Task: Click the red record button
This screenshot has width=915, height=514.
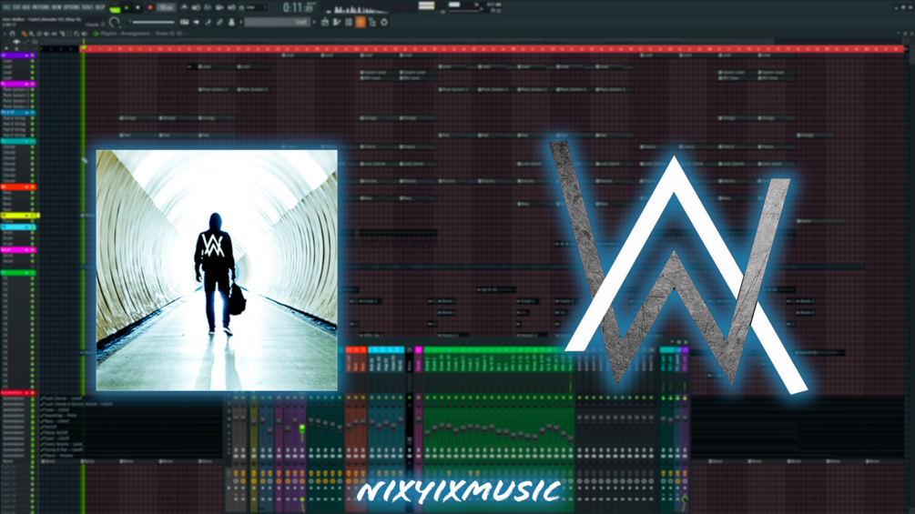Action: tap(150, 8)
